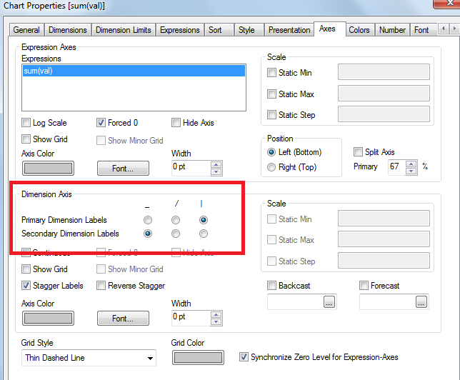Switch to the Presentation tab
Image resolution: width=460 pixels, height=380 pixels.
289,30
